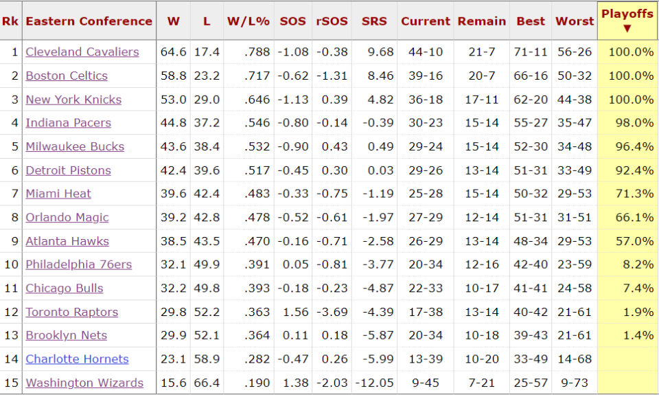
Task: Sort table by Worst column header
Action: click(575, 21)
